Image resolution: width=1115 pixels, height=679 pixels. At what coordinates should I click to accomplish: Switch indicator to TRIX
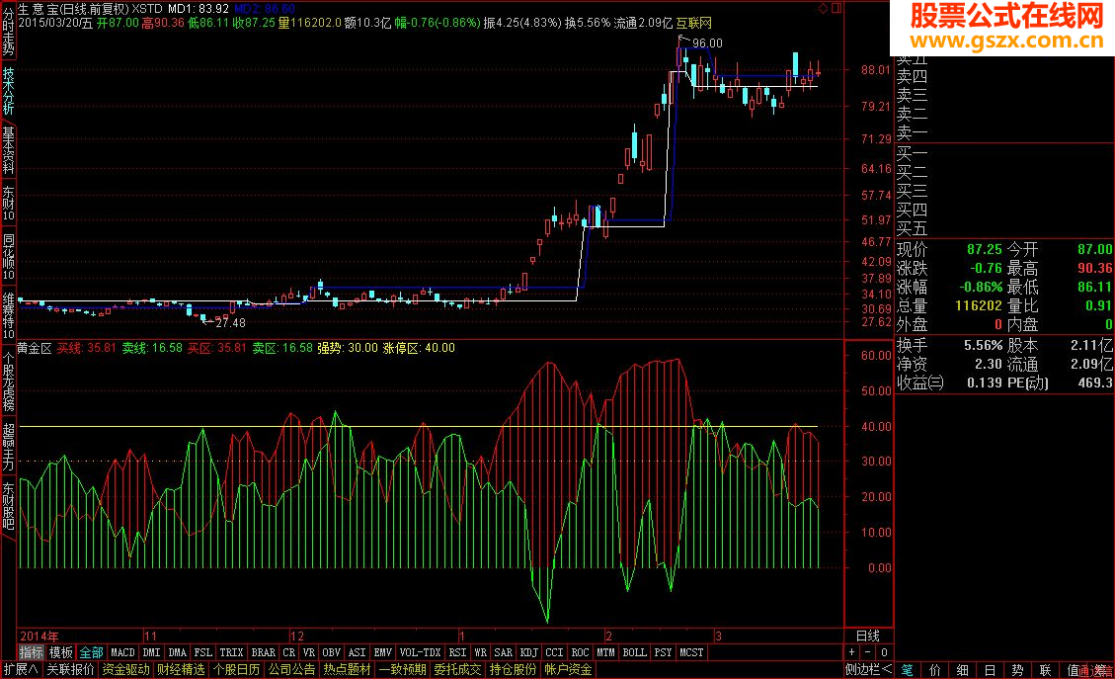231,652
